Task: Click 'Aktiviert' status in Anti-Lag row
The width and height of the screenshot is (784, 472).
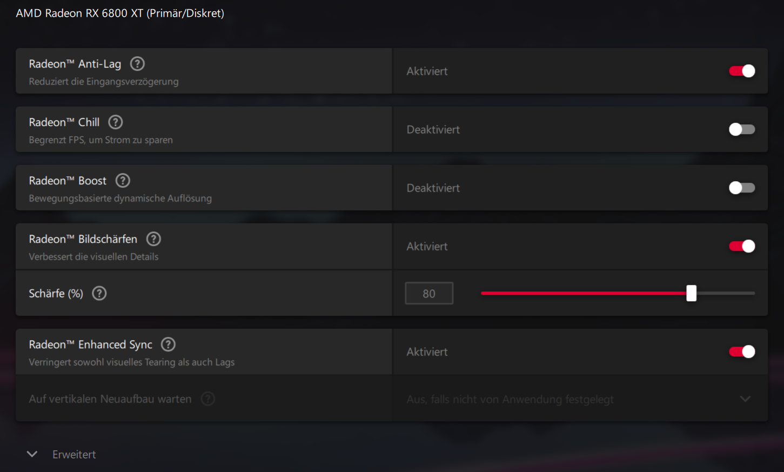Action: 427,71
